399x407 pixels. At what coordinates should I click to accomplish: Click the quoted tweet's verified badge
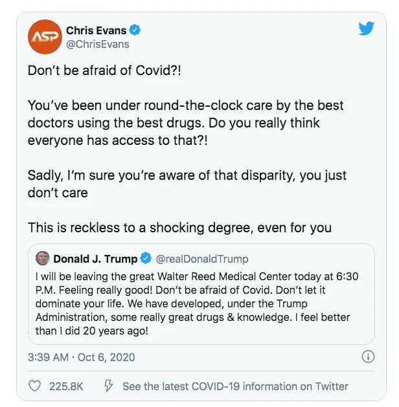click(x=146, y=259)
